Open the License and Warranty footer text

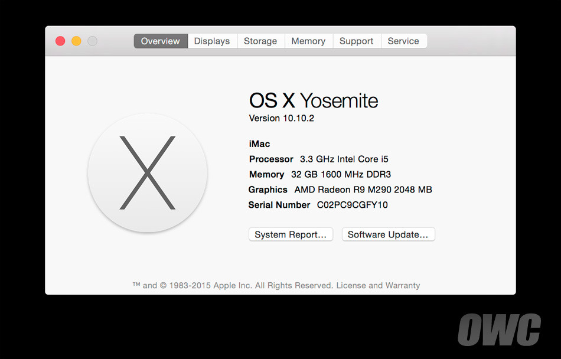(378, 286)
